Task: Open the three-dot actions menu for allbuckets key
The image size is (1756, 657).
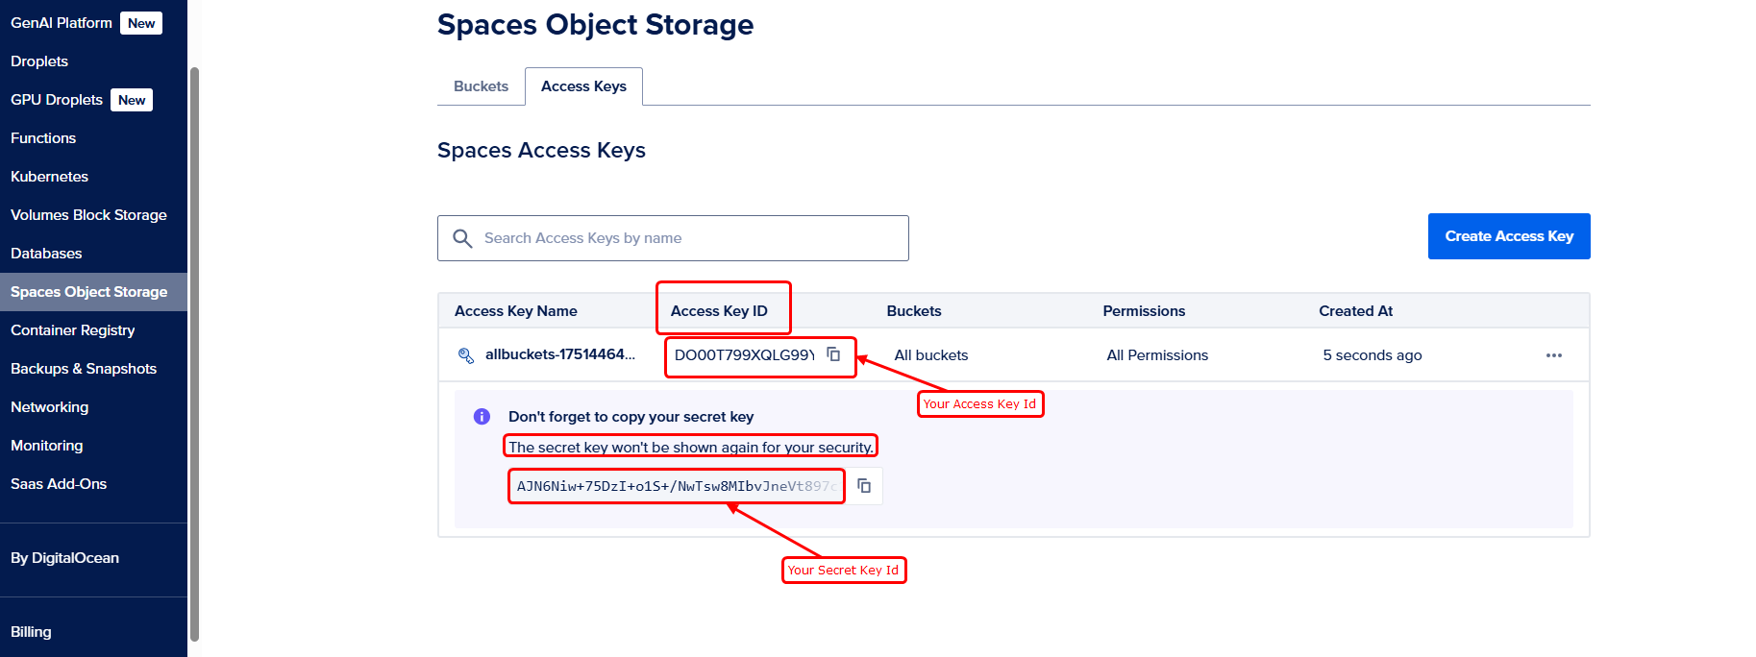Action: (1553, 355)
